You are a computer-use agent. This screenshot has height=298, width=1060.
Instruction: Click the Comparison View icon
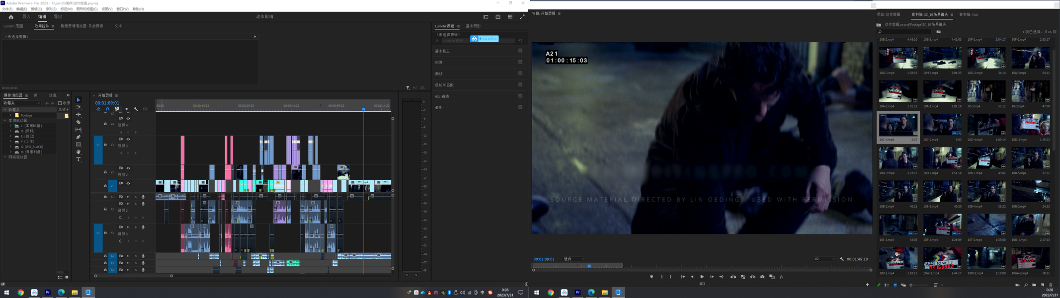(x=772, y=277)
